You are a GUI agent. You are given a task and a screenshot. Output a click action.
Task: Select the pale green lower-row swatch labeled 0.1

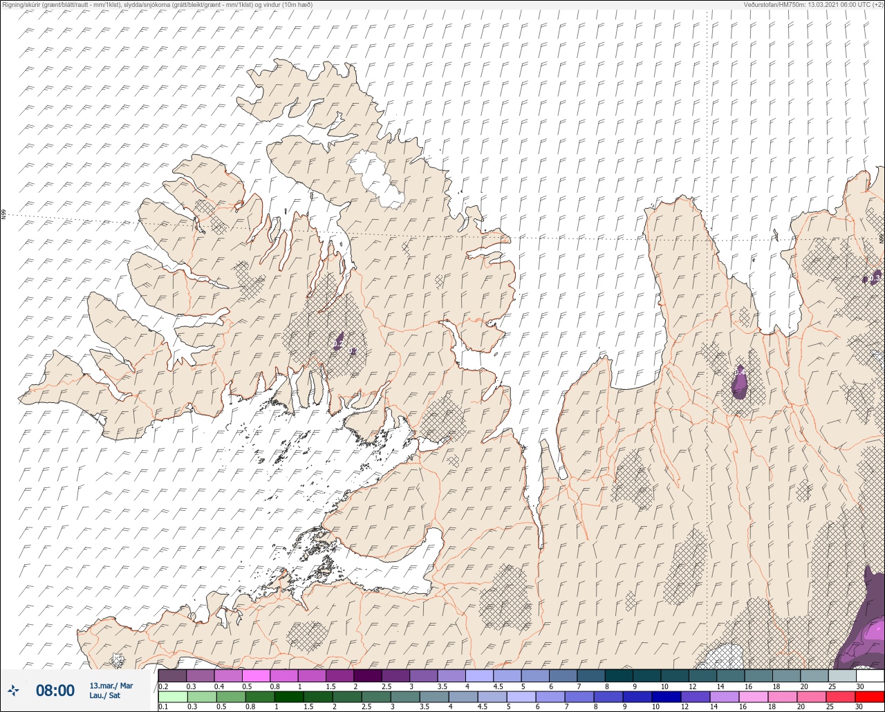click(x=172, y=696)
